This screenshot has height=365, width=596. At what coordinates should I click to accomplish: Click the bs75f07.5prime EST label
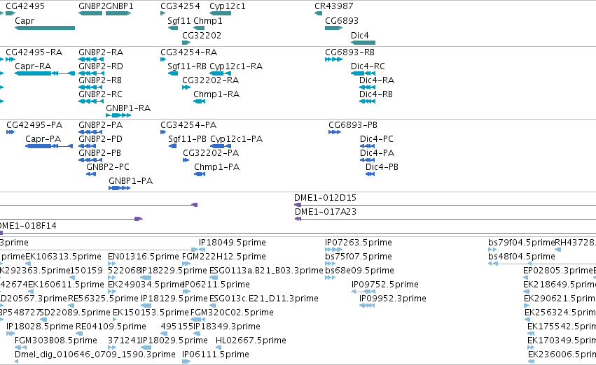(x=359, y=257)
